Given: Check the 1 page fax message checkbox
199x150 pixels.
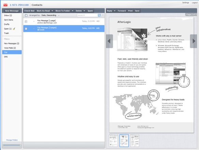Looking at the screenshot, I should pos(26,22).
